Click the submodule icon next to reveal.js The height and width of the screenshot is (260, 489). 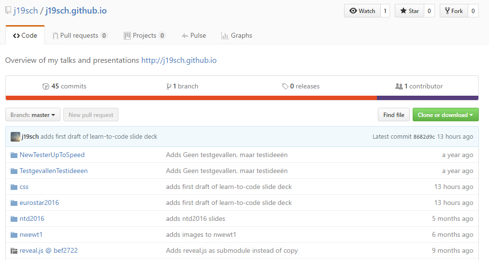point(14,251)
